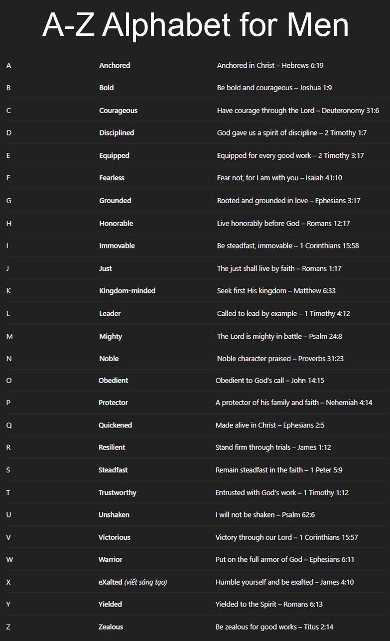Select the "I will not be shaken – Psalm 62:6" verse
Image resolution: width=390 pixels, height=641 pixels.
click(x=265, y=514)
